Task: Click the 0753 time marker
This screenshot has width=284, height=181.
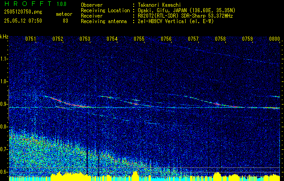Action: click(85, 39)
